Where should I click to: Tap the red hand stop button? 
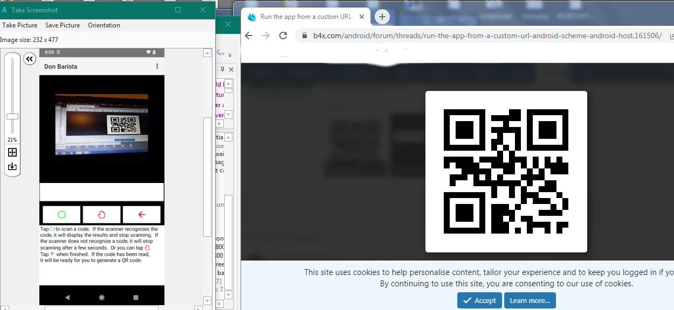coord(101,214)
